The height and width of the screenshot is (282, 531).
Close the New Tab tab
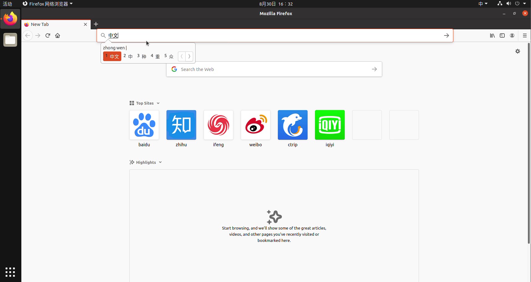tap(85, 24)
